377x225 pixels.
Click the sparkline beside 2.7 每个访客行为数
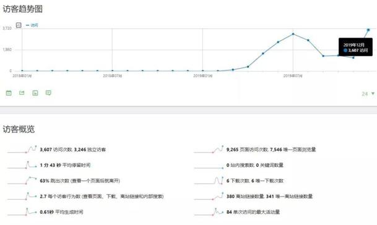pos(22,196)
